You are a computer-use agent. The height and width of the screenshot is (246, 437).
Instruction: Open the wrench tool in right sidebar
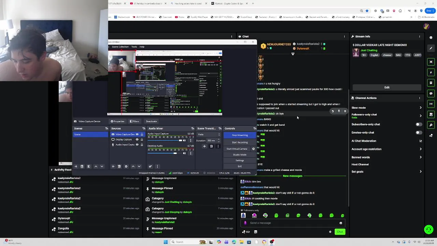click(x=431, y=125)
